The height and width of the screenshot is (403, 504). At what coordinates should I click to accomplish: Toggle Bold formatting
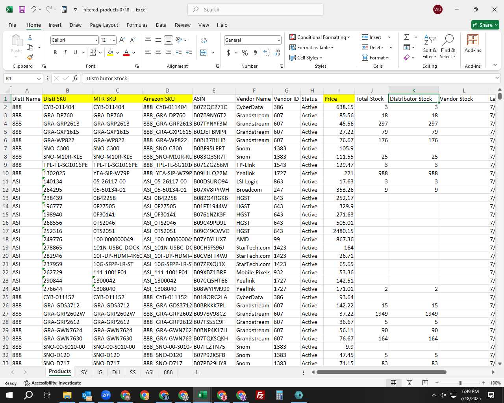click(x=55, y=52)
